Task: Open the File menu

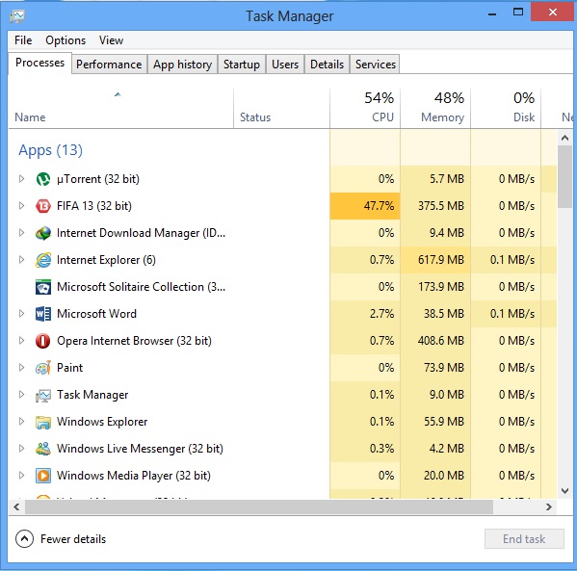Action: click(x=23, y=40)
